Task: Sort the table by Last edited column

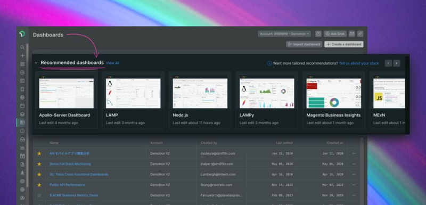Action: [x=284, y=143]
